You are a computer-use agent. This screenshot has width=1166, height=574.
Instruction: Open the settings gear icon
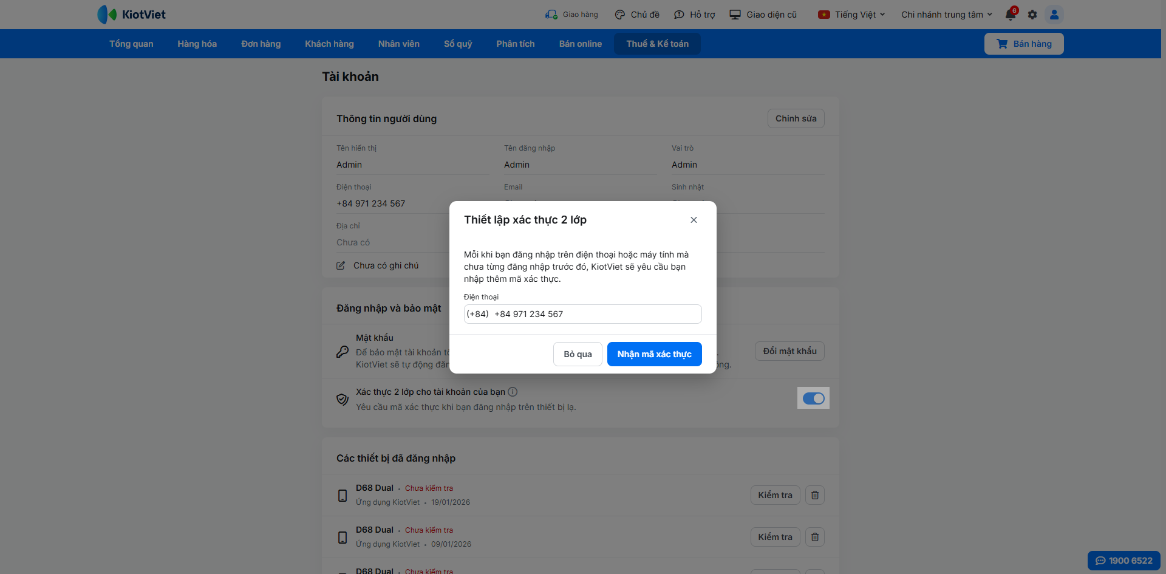1032,15
